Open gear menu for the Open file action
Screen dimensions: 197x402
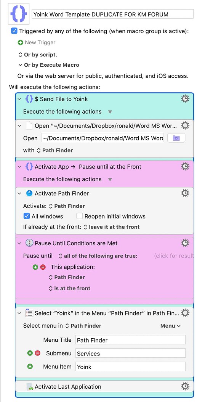pyautogui.click(x=185, y=125)
